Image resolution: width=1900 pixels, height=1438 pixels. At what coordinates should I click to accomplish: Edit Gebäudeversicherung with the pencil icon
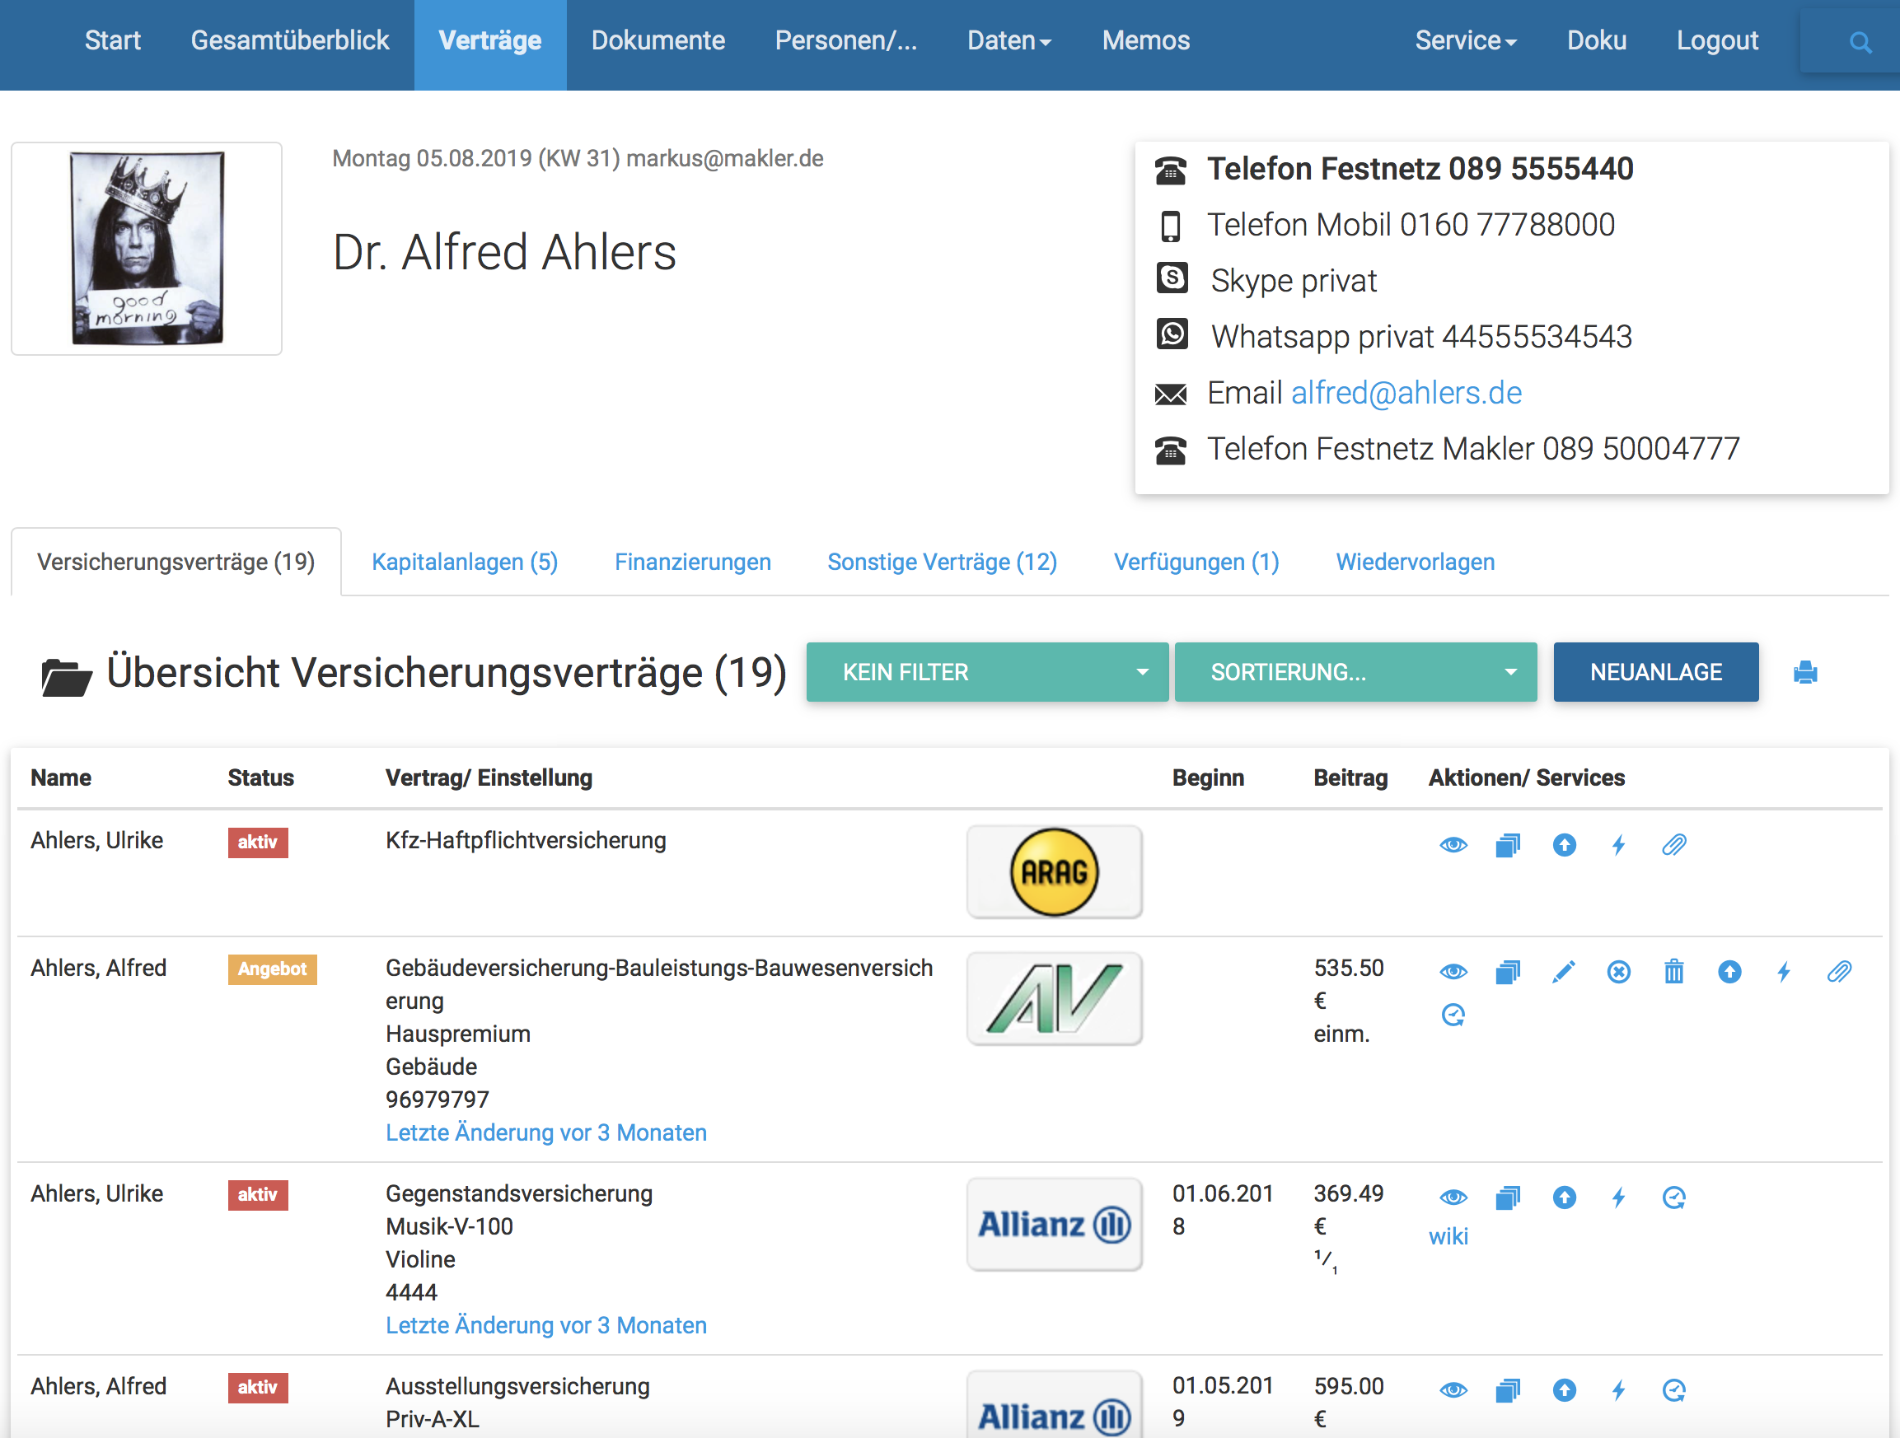pyautogui.click(x=1564, y=972)
